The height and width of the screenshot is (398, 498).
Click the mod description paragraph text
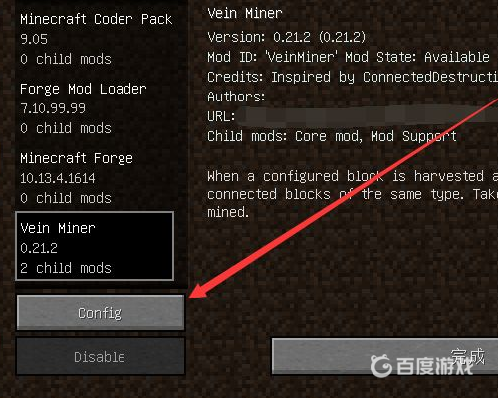click(x=353, y=194)
